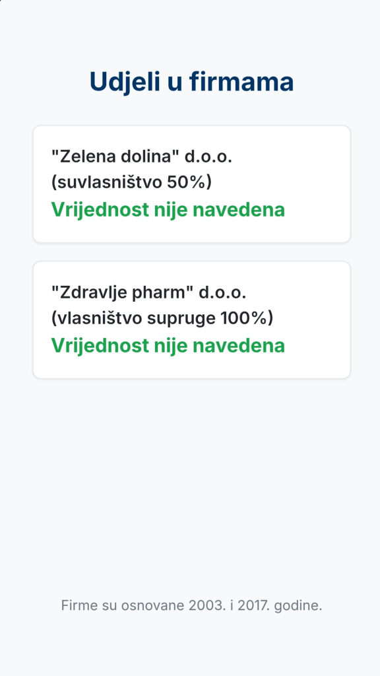Select the "Zdravlje pharm" company name text
The image size is (380, 676).
point(122,292)
